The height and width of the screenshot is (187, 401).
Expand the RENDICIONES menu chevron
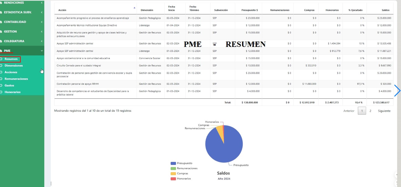click(41, 3)
